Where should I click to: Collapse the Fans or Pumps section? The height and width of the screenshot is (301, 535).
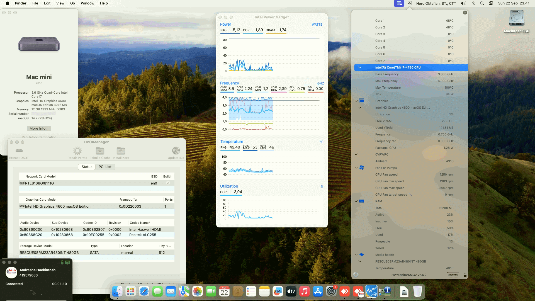click(x=356, y=168)
